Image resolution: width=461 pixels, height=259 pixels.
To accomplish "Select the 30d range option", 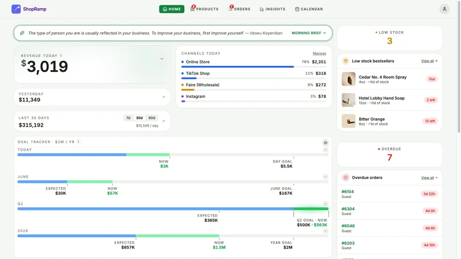I will 139,118.
